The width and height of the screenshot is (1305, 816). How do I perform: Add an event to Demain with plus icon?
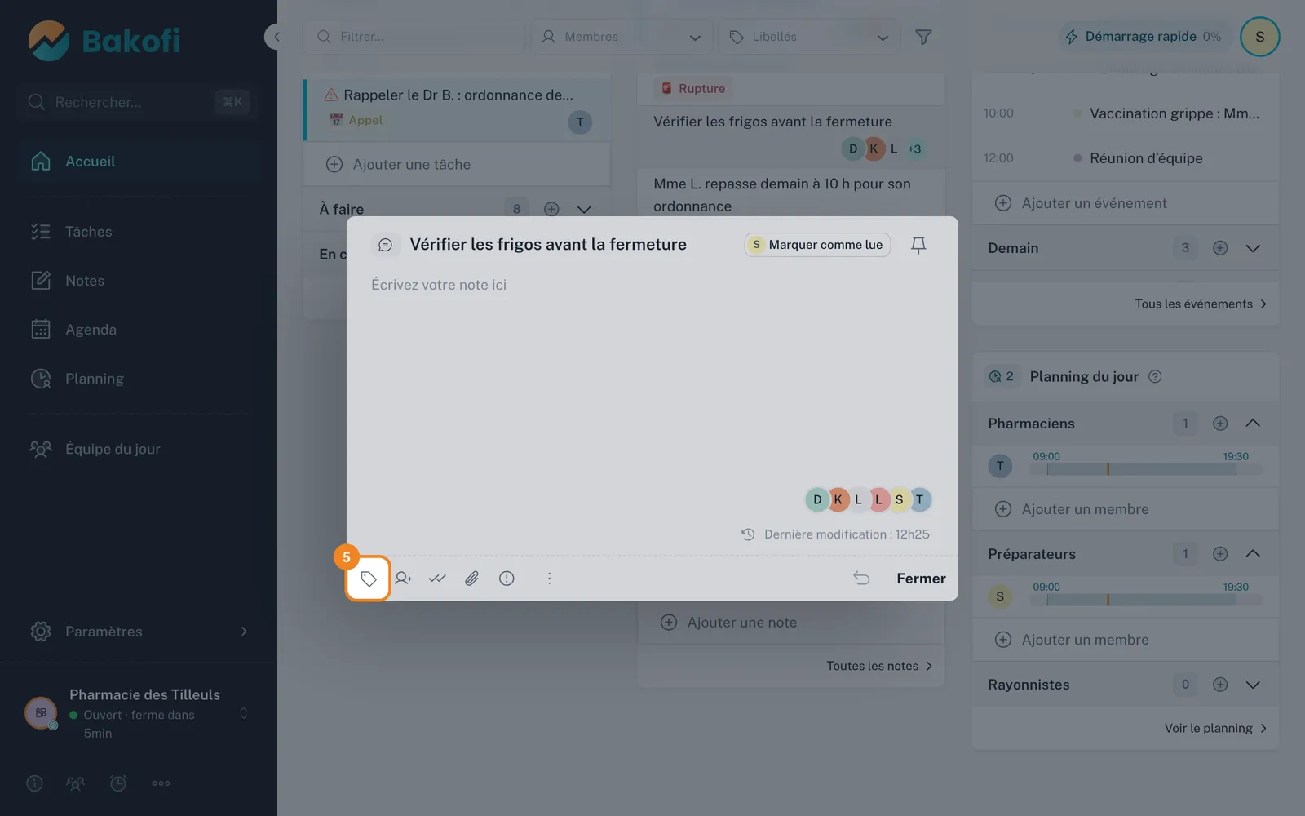(1220, 248)
